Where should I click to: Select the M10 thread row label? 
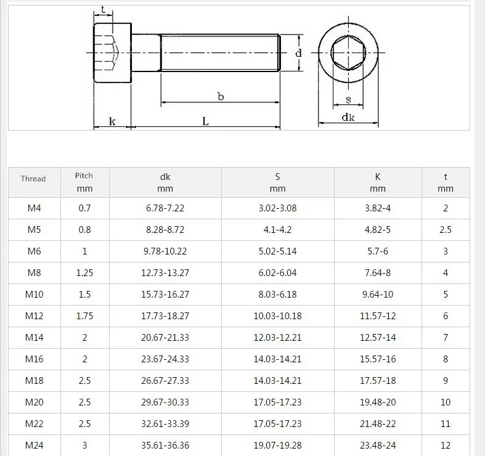coord(35,295)
